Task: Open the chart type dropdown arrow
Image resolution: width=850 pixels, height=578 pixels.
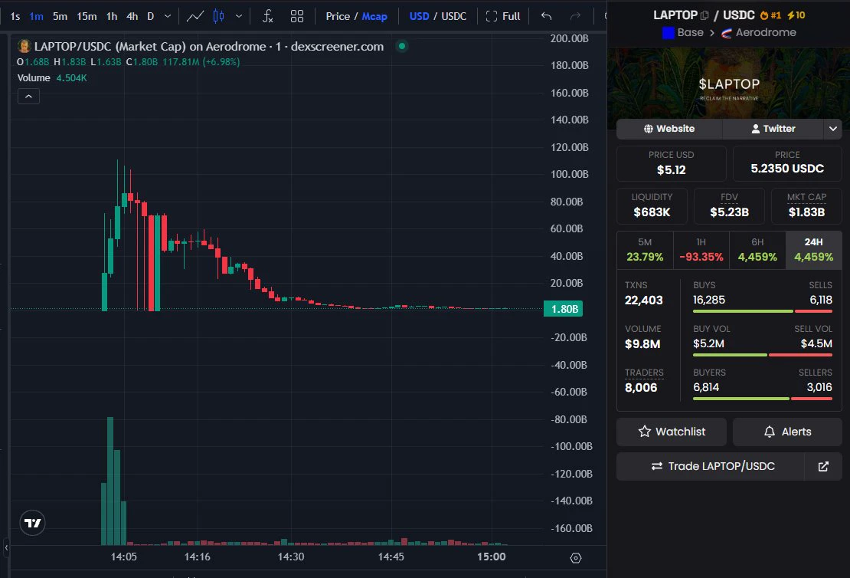Action: [238, 16]
